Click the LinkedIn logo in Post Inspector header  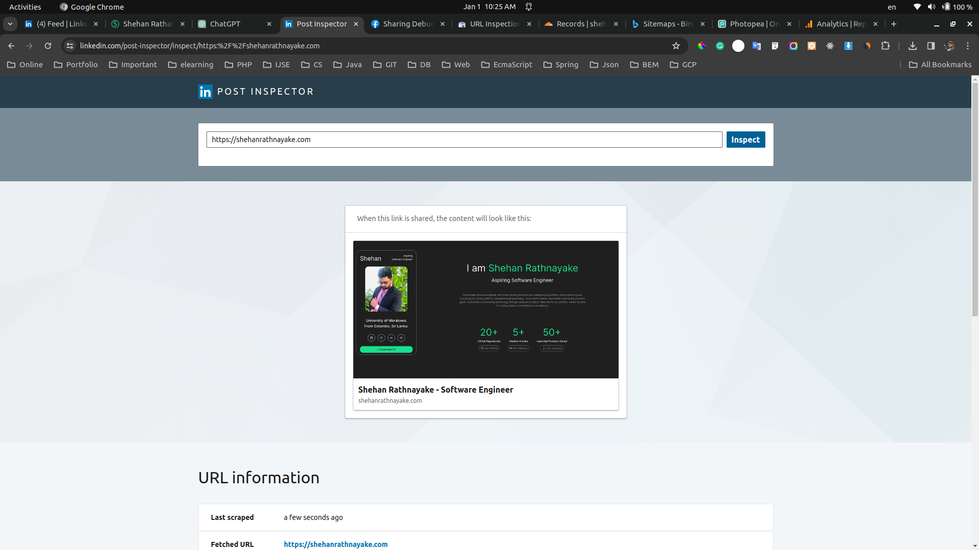click(x=205, y=92)
